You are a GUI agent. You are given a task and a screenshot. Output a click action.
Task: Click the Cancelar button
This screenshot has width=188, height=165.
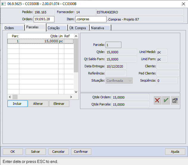click(59, 152)
